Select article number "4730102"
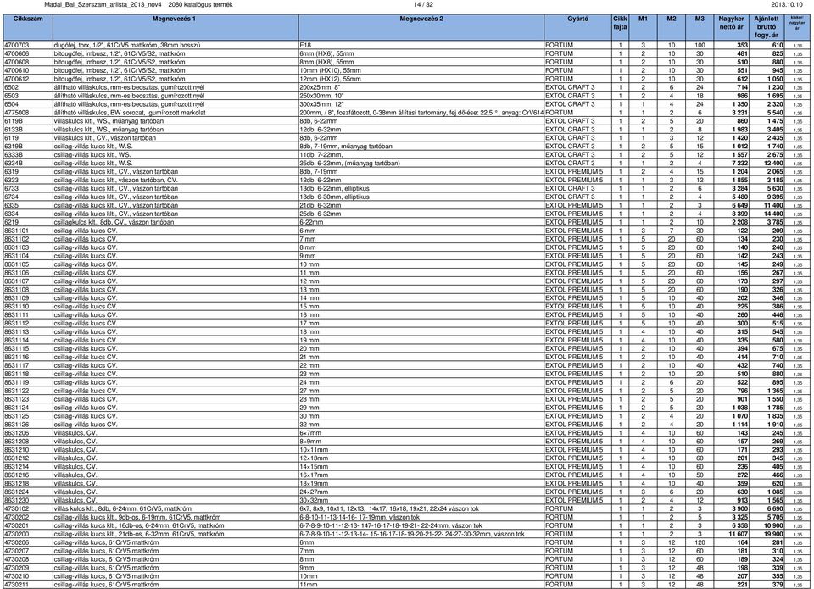Viewport: 814px width, 589px height. click(x=17, y=509)
